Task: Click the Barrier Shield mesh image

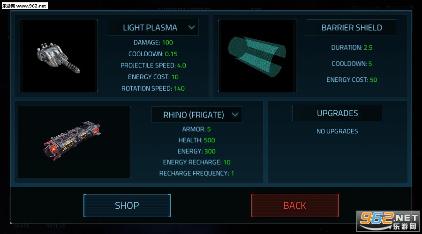Action: coord(257,56)
